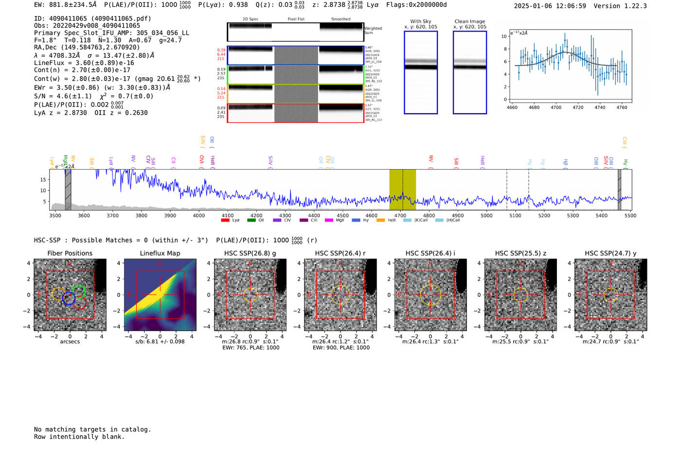
Task: Open the HSC SSP(26.4) i image
Action: [430, 295]
